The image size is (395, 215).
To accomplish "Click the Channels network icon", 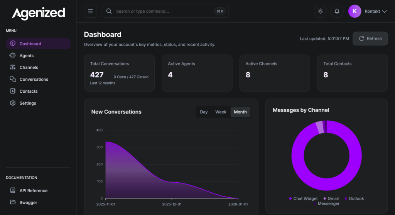I will tap(13, 67).
